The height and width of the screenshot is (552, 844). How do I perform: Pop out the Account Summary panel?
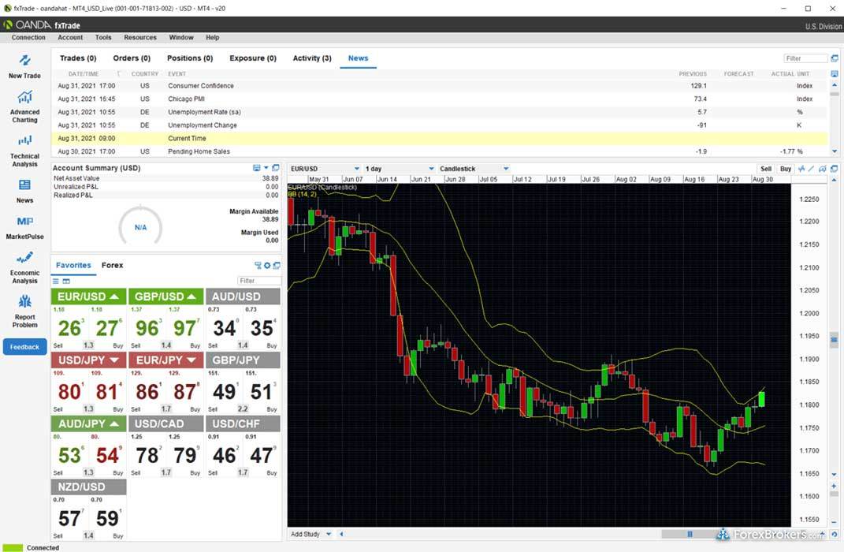click(x=276, y=168)
